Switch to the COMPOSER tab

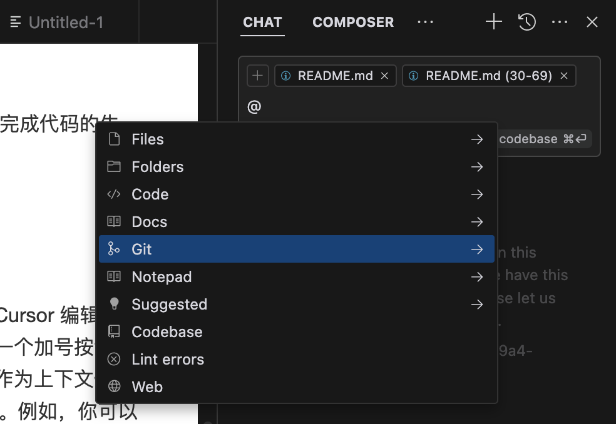pyautogui.click(x=353, y=22)
